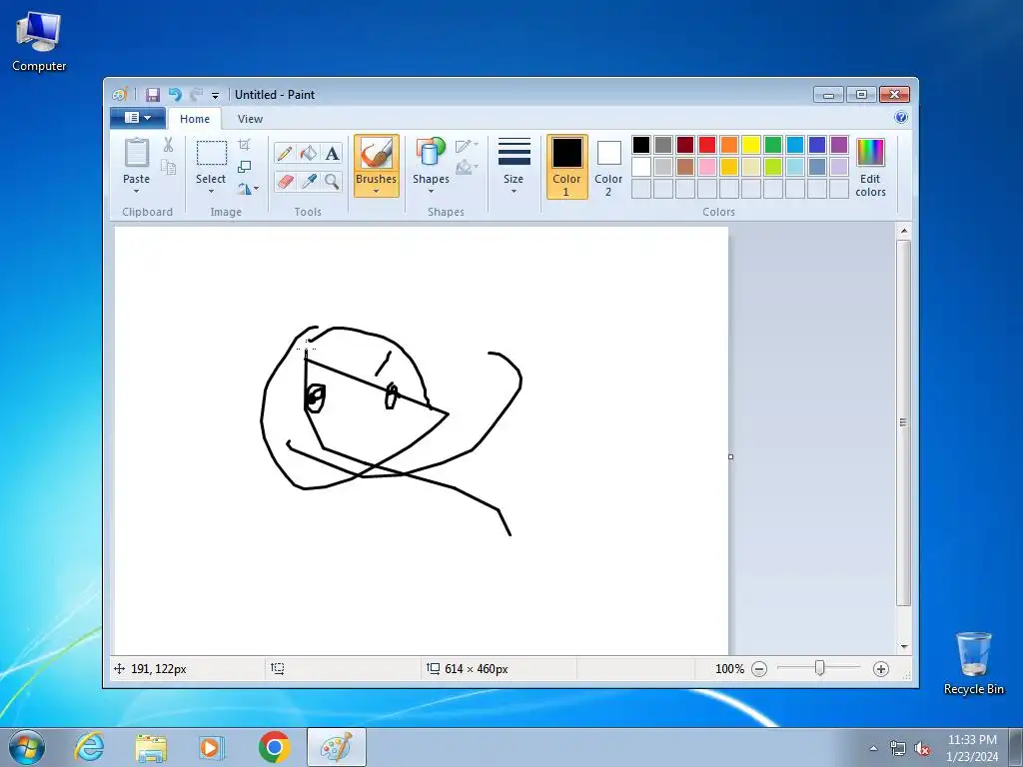The width and height of the screenshot is (1023, 767).
Task: Select the Text tool
Action: click(x=332, y=153)
